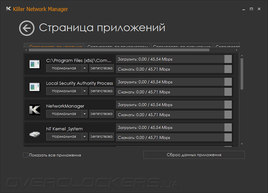Click left arrow of horizontal tab scrollbar
The width and height of the screenshot is (268, 193).
tap(26, 50)
